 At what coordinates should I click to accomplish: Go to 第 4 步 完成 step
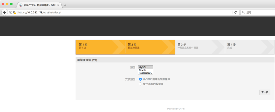coord(250,47)
